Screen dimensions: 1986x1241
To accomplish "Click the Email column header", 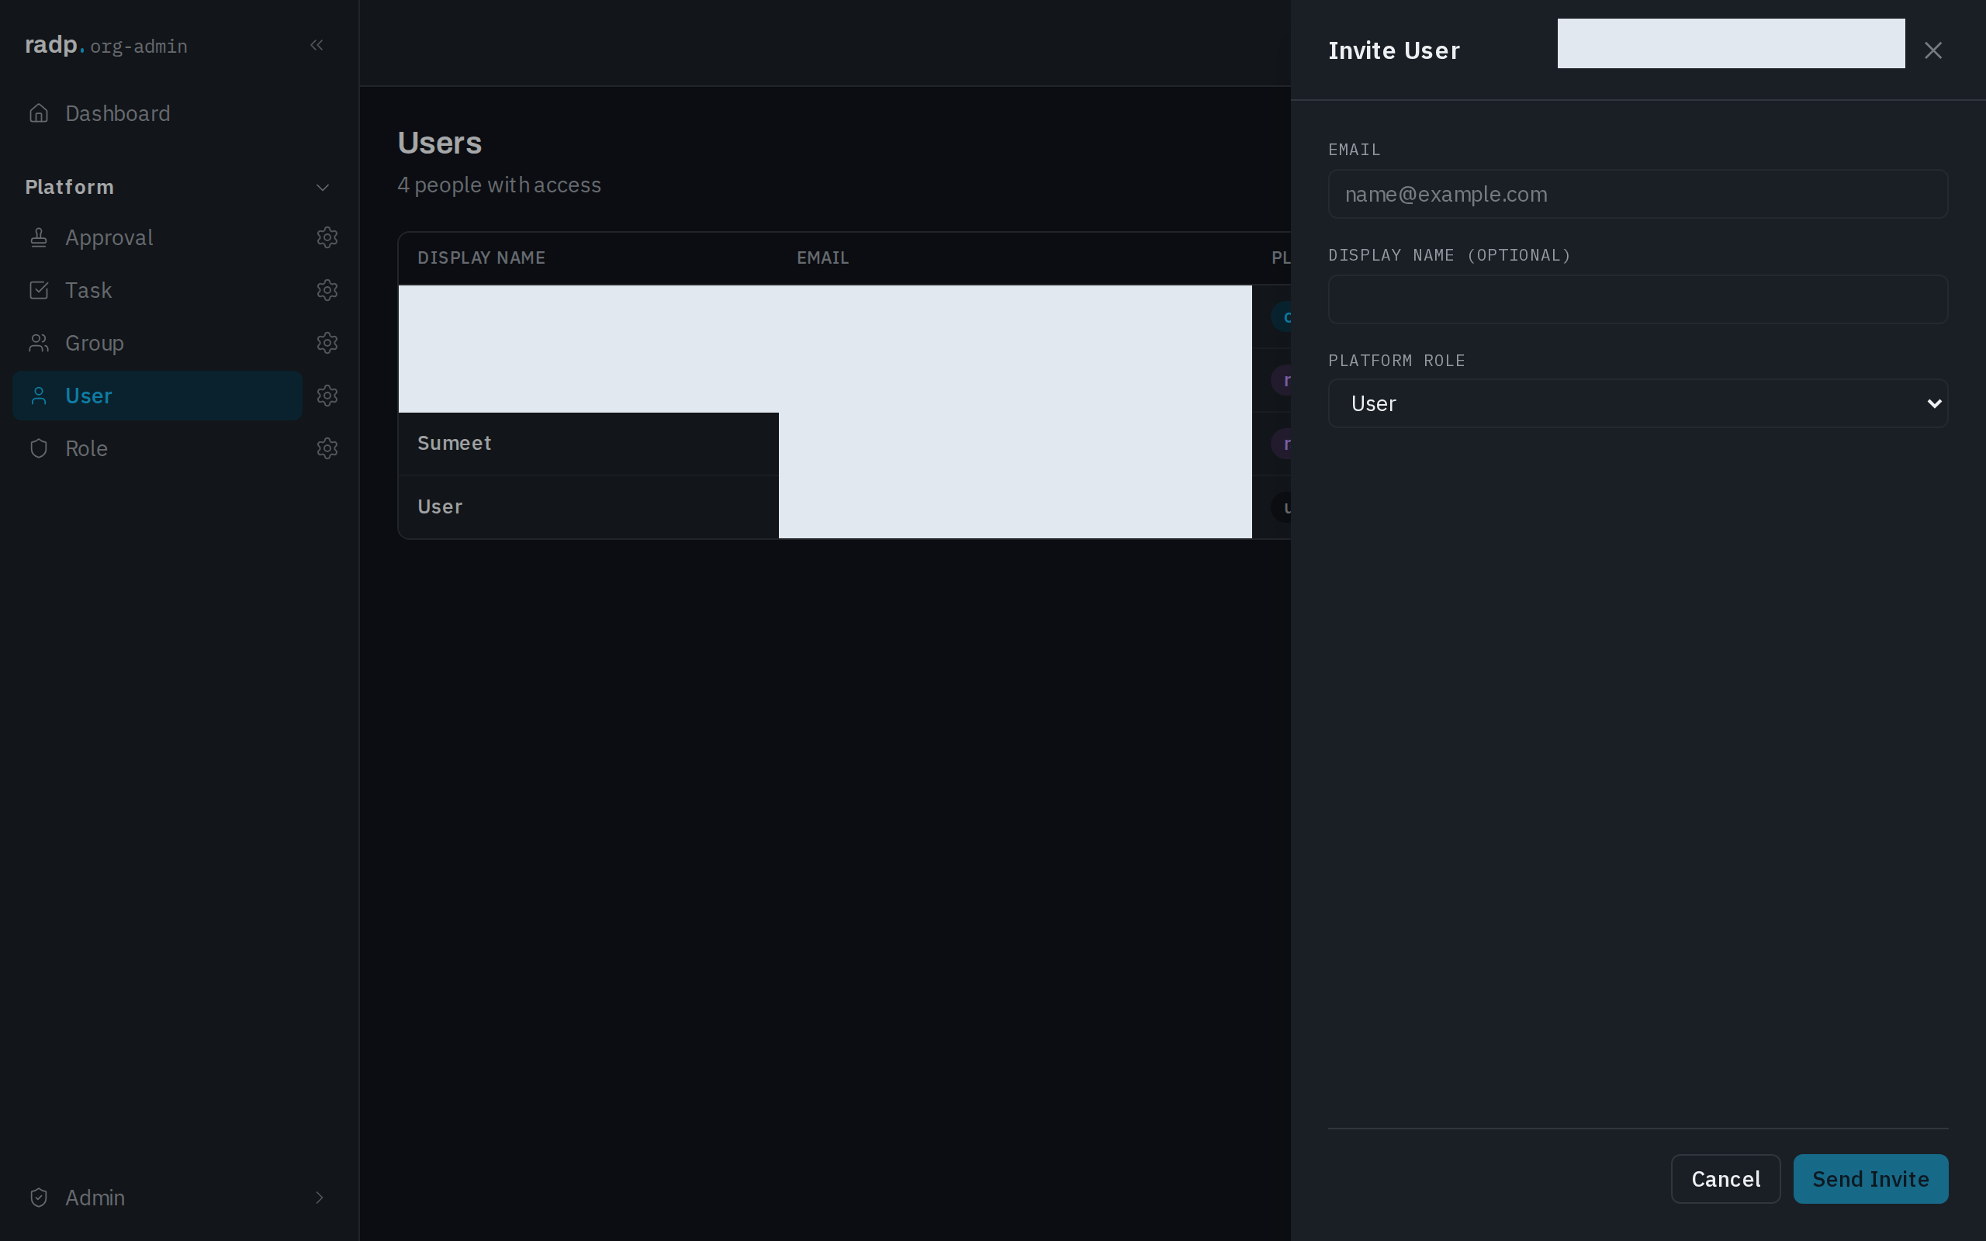I will pos(822,258).
